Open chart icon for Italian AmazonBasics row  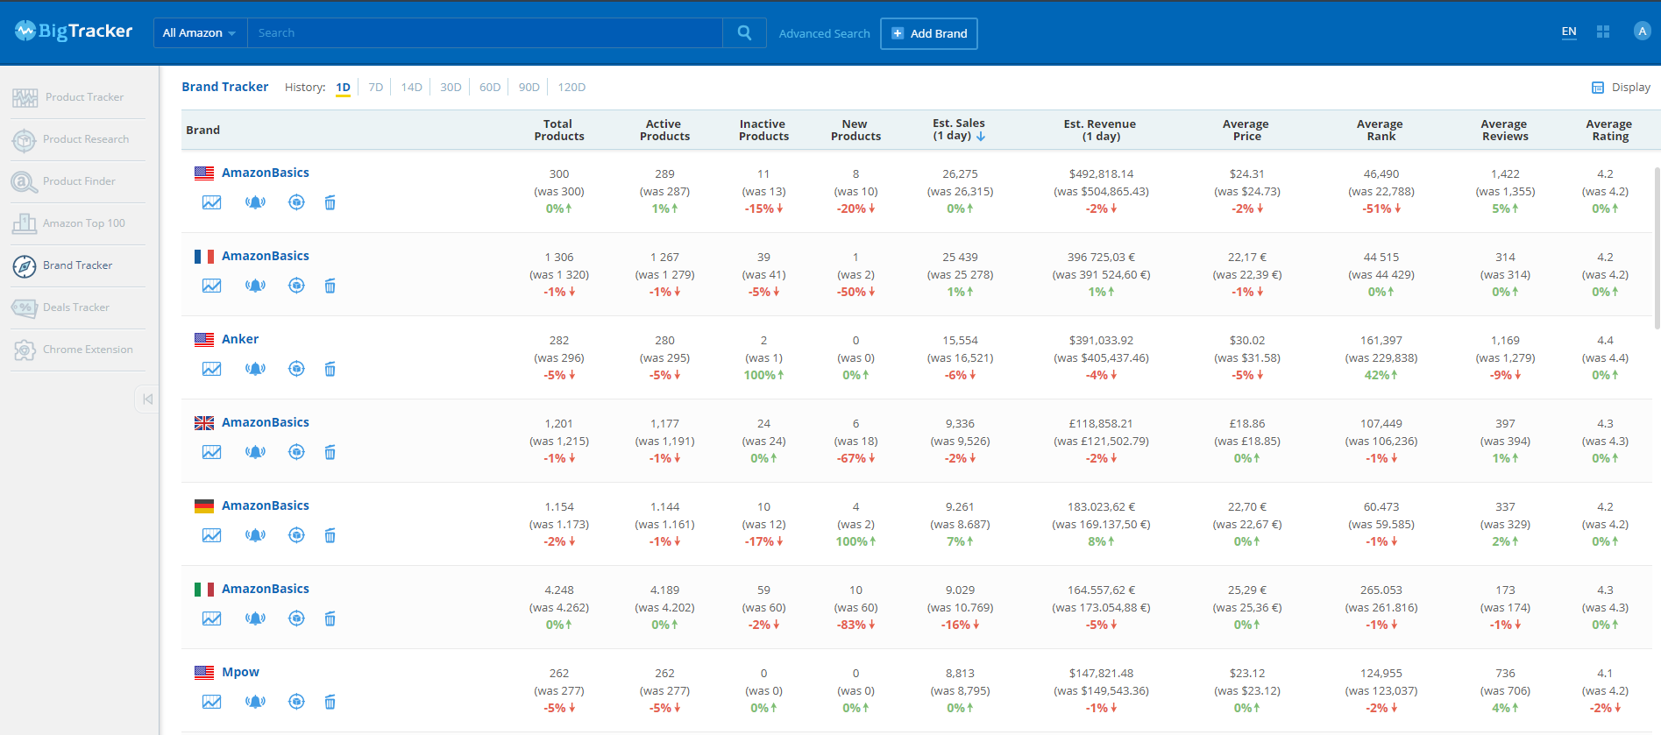point(211,618)
